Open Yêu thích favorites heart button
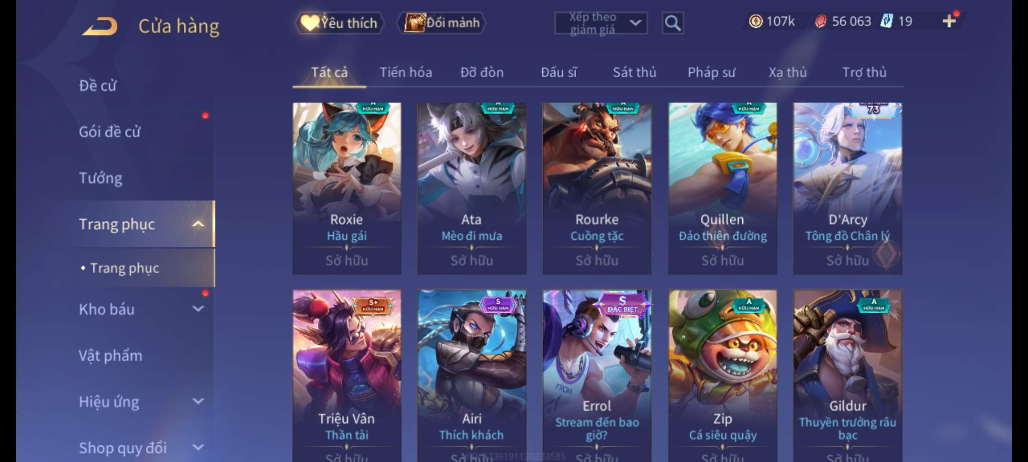 tap(339, 23)
